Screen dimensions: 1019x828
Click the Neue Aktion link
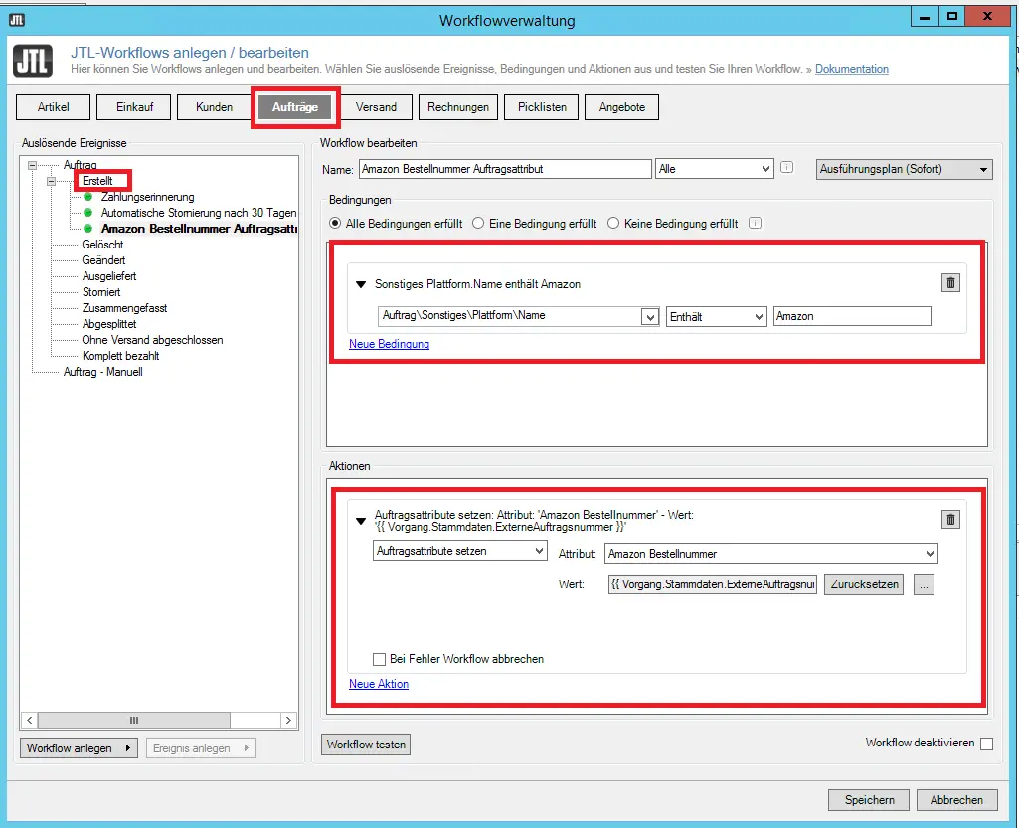pos(378,684)
